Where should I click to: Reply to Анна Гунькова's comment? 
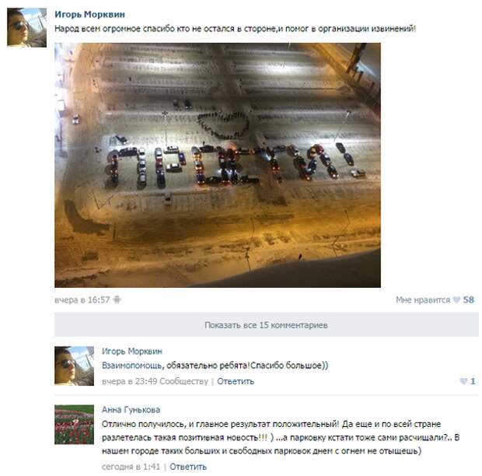(188, 467)
